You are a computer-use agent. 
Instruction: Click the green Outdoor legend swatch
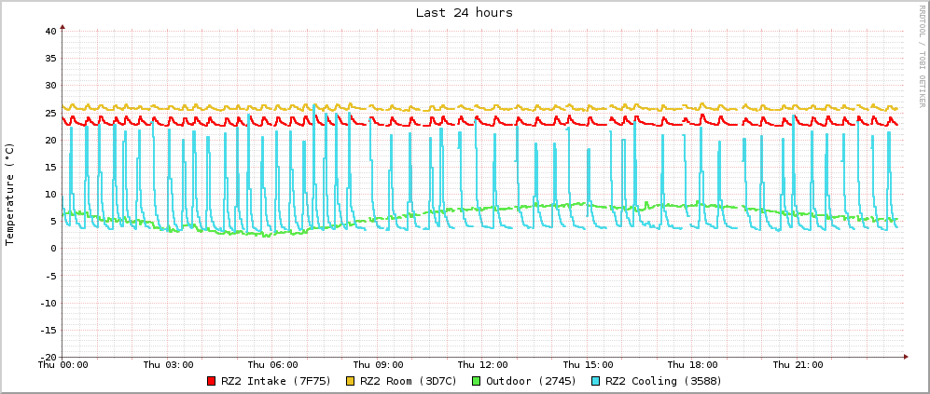477,381
